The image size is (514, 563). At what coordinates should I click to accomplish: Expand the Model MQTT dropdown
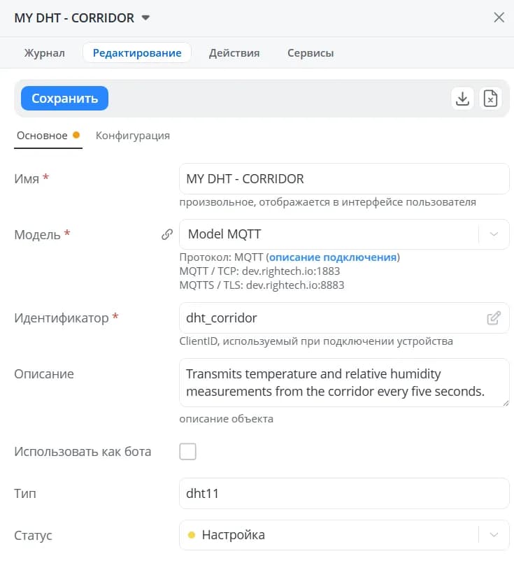click(494, 234)
